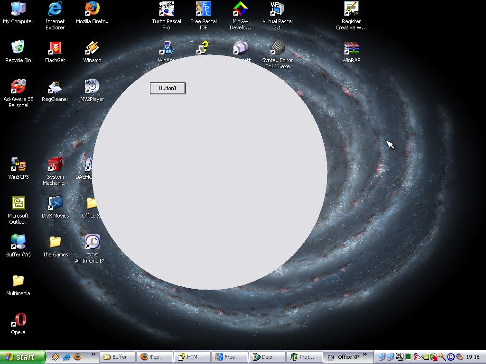The image size is (486, 364).
Task: Open the EN language indicator menu
Action: click(x=330, y=357)
